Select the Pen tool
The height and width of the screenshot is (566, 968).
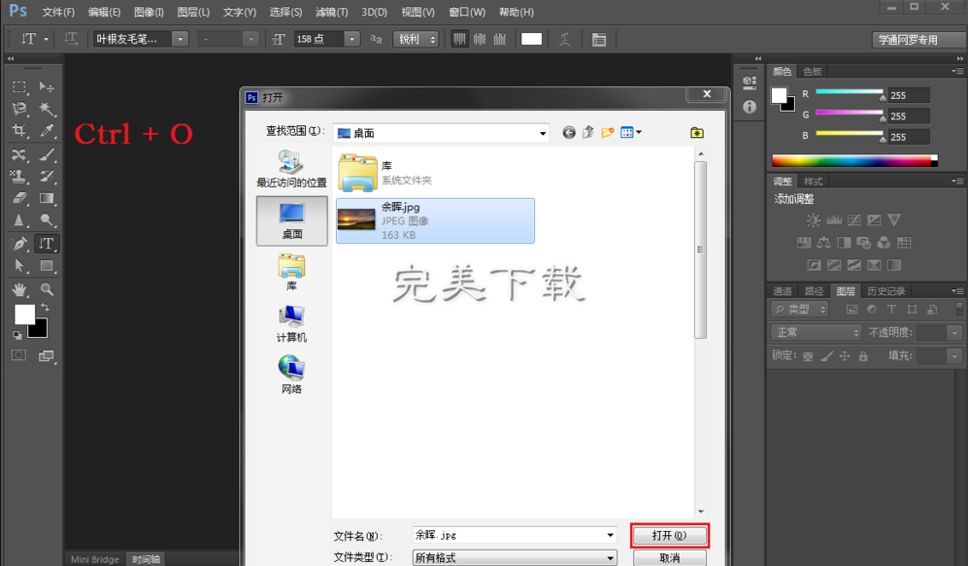19,243
